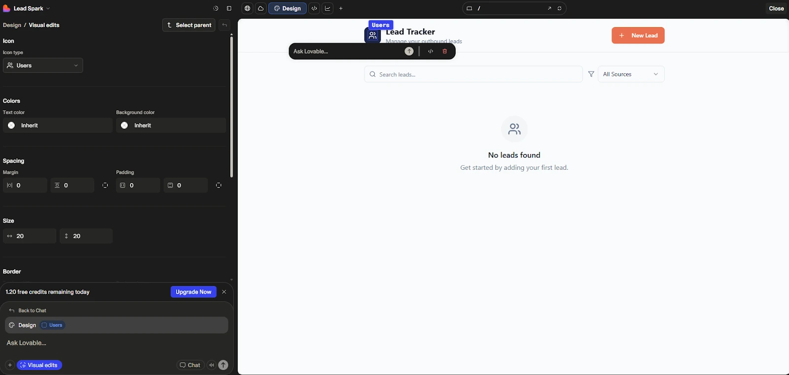This screenshot has height=375, width=789.
Task: Refresh the preview with reload icon
Action: tap(560, 8)
